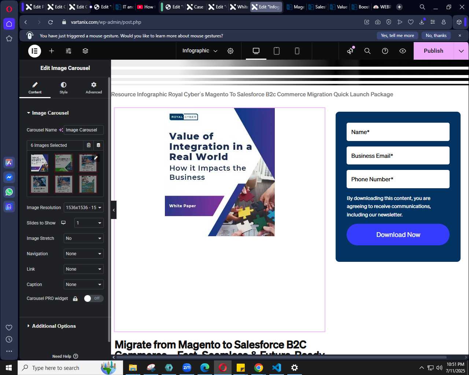Open the Need Help link
This screenshot has width=469, height=375.
(65, 356)
